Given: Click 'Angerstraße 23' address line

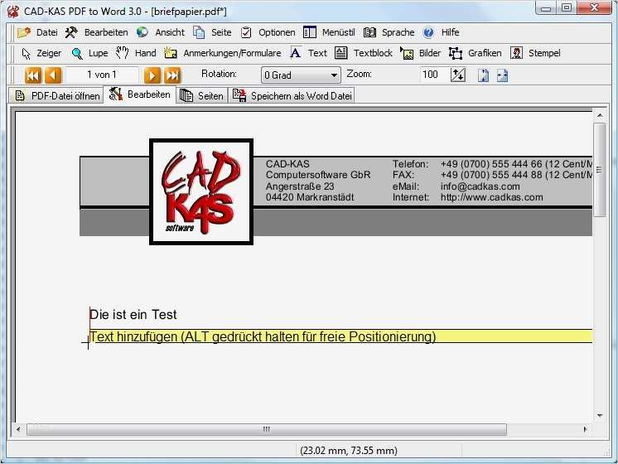Looking at the screenshot, I should [300, 186].
